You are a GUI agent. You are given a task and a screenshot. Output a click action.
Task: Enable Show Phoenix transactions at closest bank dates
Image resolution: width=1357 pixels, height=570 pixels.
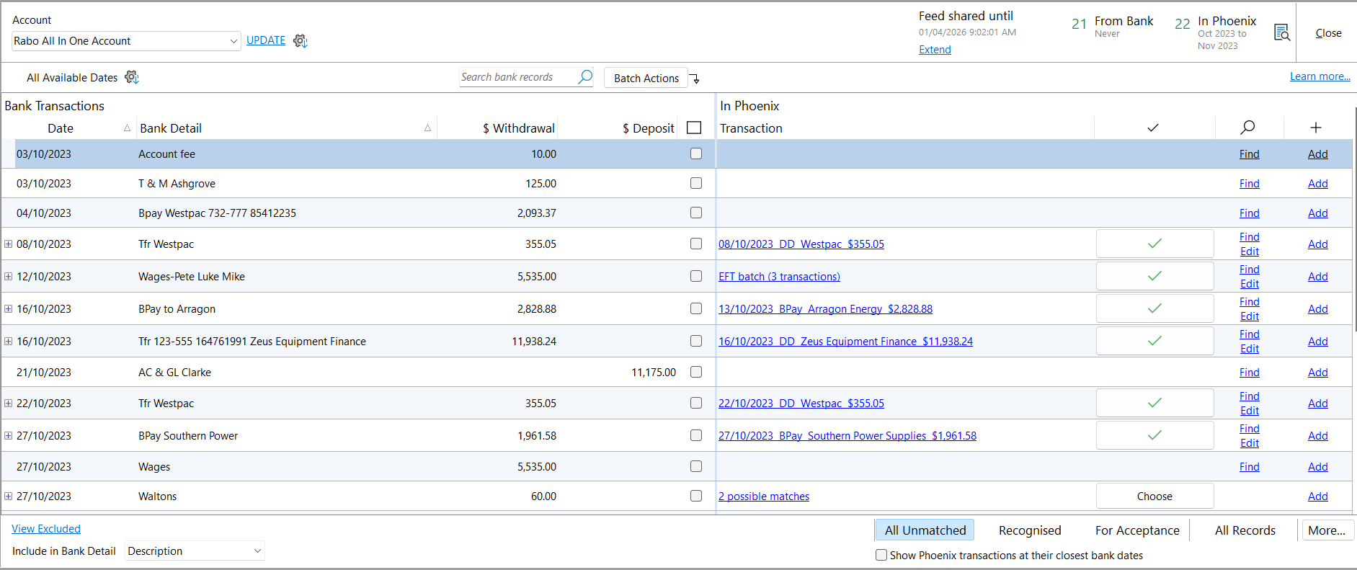pyautogui.click(x=881, y=555)
